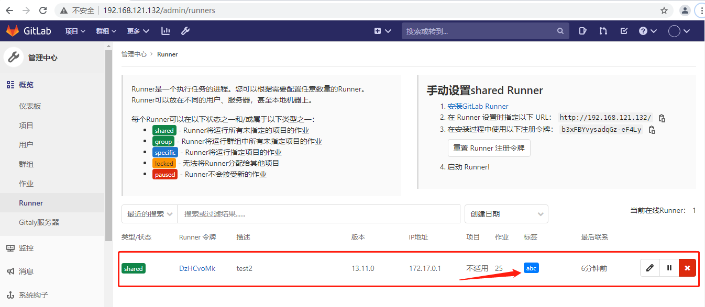705x307 pixels.
Task: Click the 13.11.0 version cell
Action: coord(362,268)
